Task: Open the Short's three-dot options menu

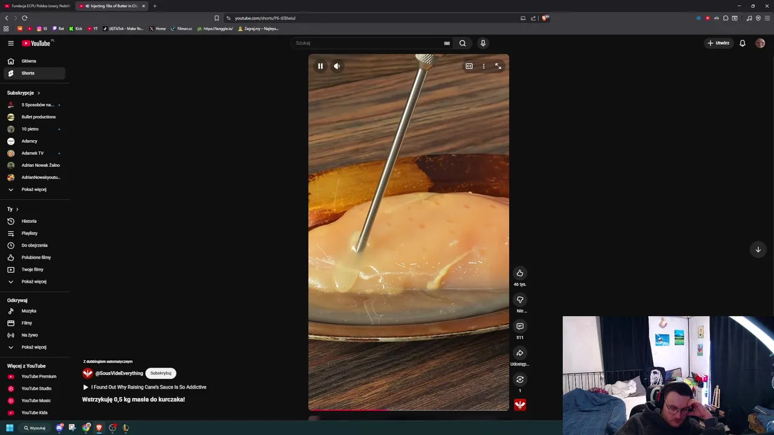Action: point(484,66)
